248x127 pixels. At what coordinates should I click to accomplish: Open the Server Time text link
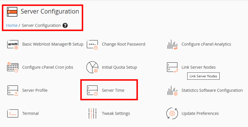tap(113, 90)
